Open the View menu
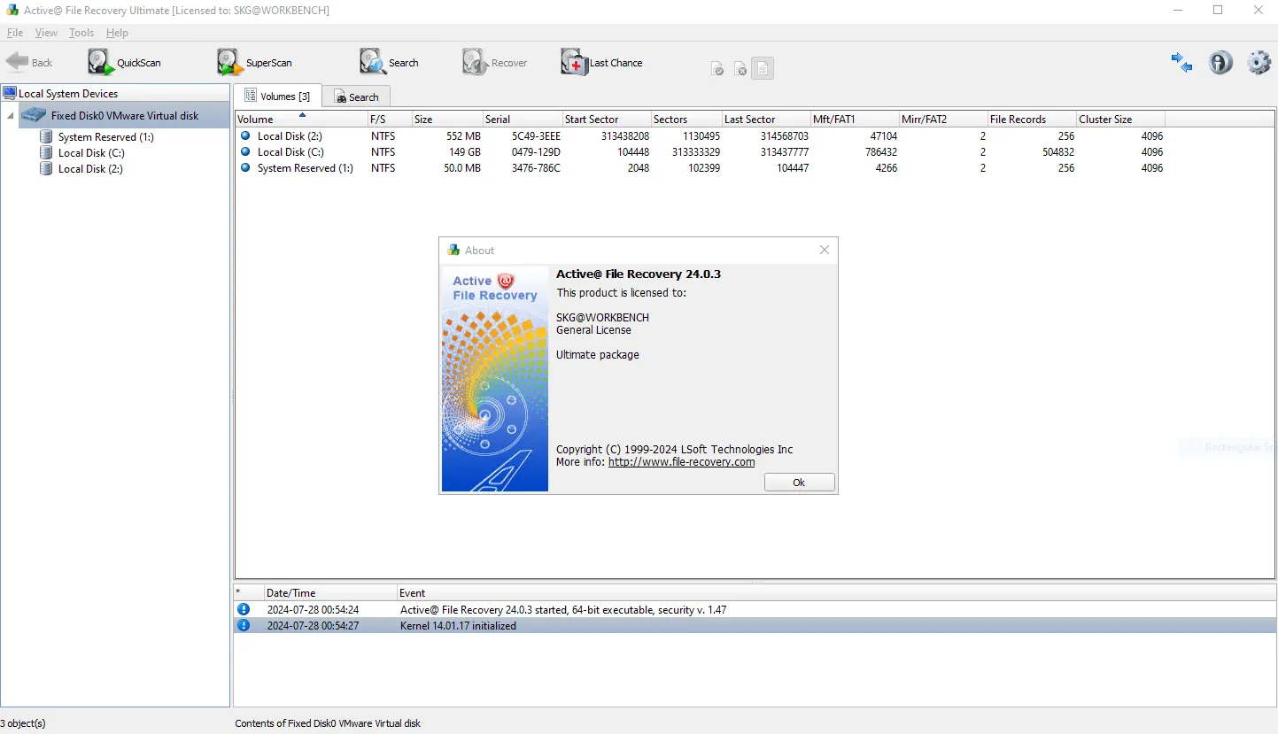The height and width of the screenshot is (734, 1278). tap(46, 33)
